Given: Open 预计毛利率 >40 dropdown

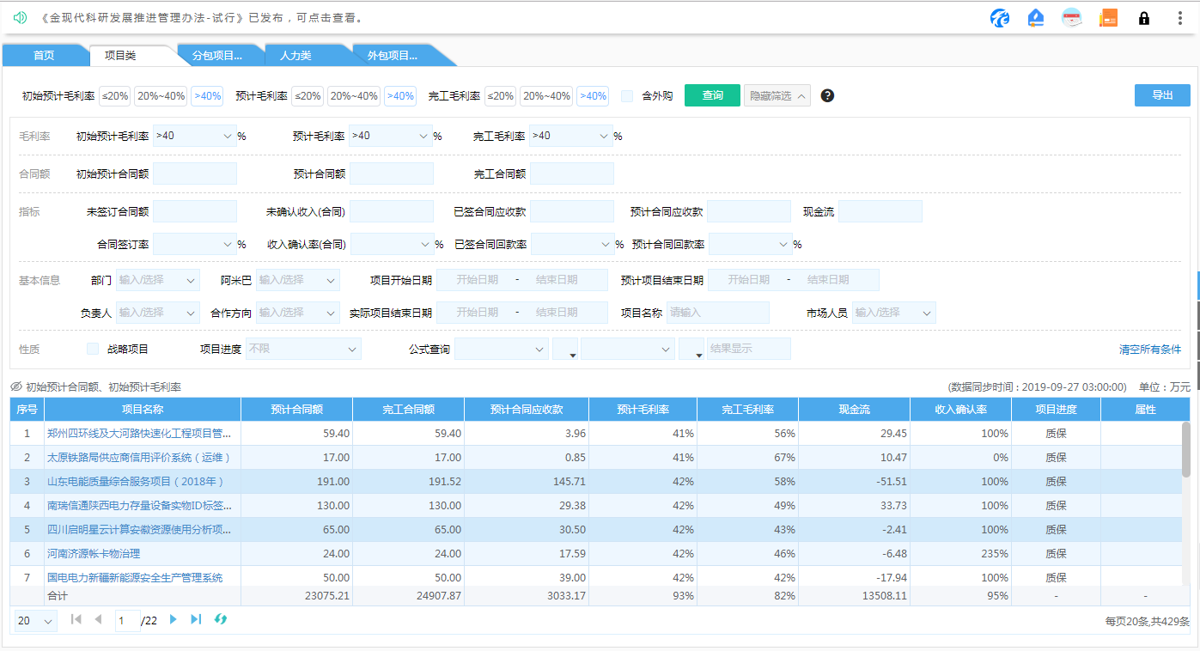Looking at the screenshot, I should (390, 136).
